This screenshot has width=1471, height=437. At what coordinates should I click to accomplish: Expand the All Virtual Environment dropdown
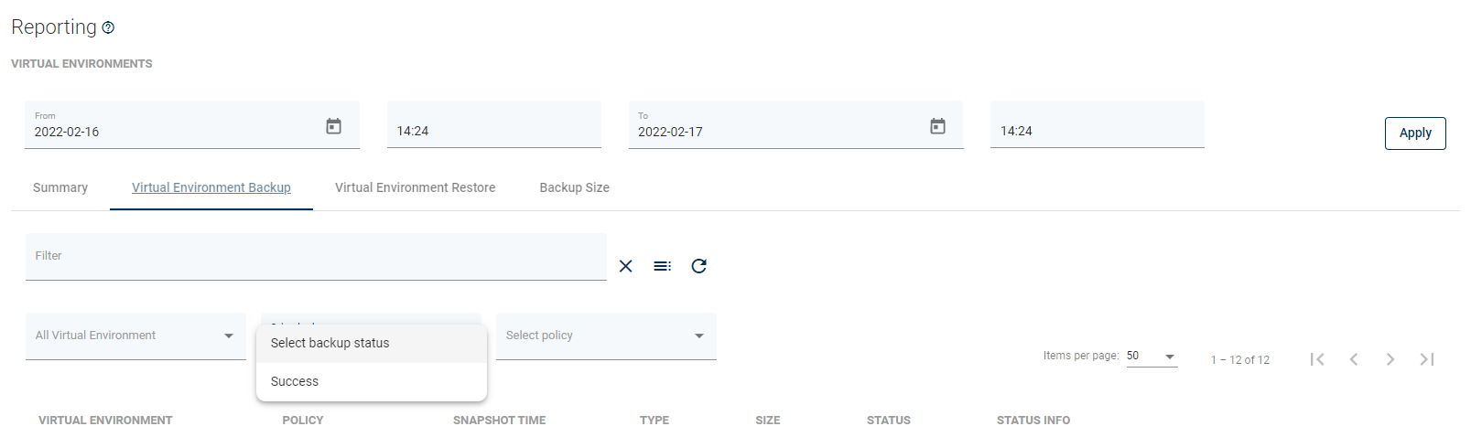[x=135, y=336]
